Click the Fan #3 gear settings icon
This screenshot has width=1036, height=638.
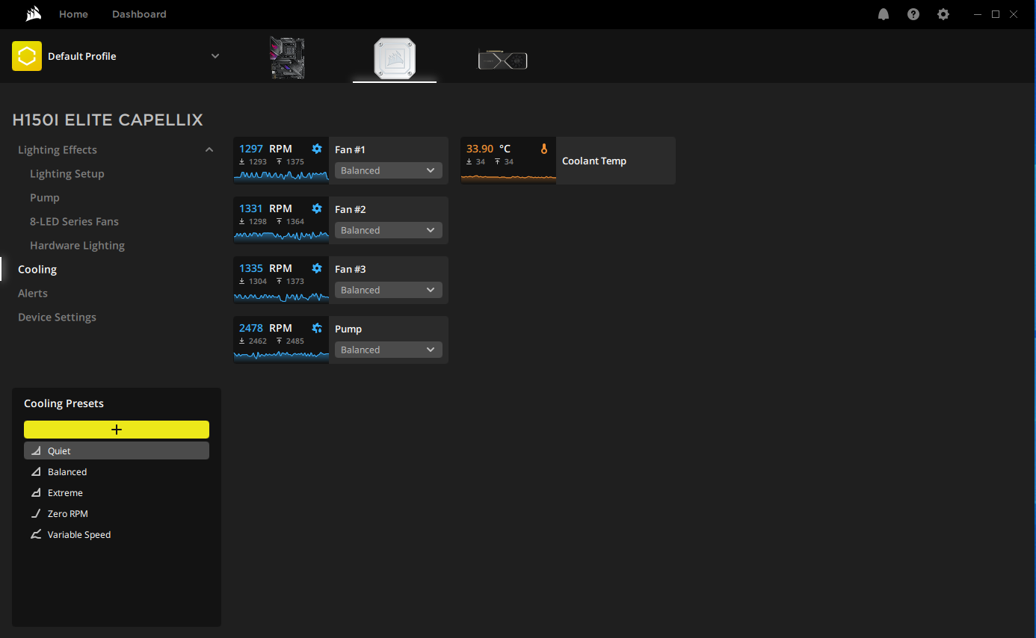pos(317,268)
